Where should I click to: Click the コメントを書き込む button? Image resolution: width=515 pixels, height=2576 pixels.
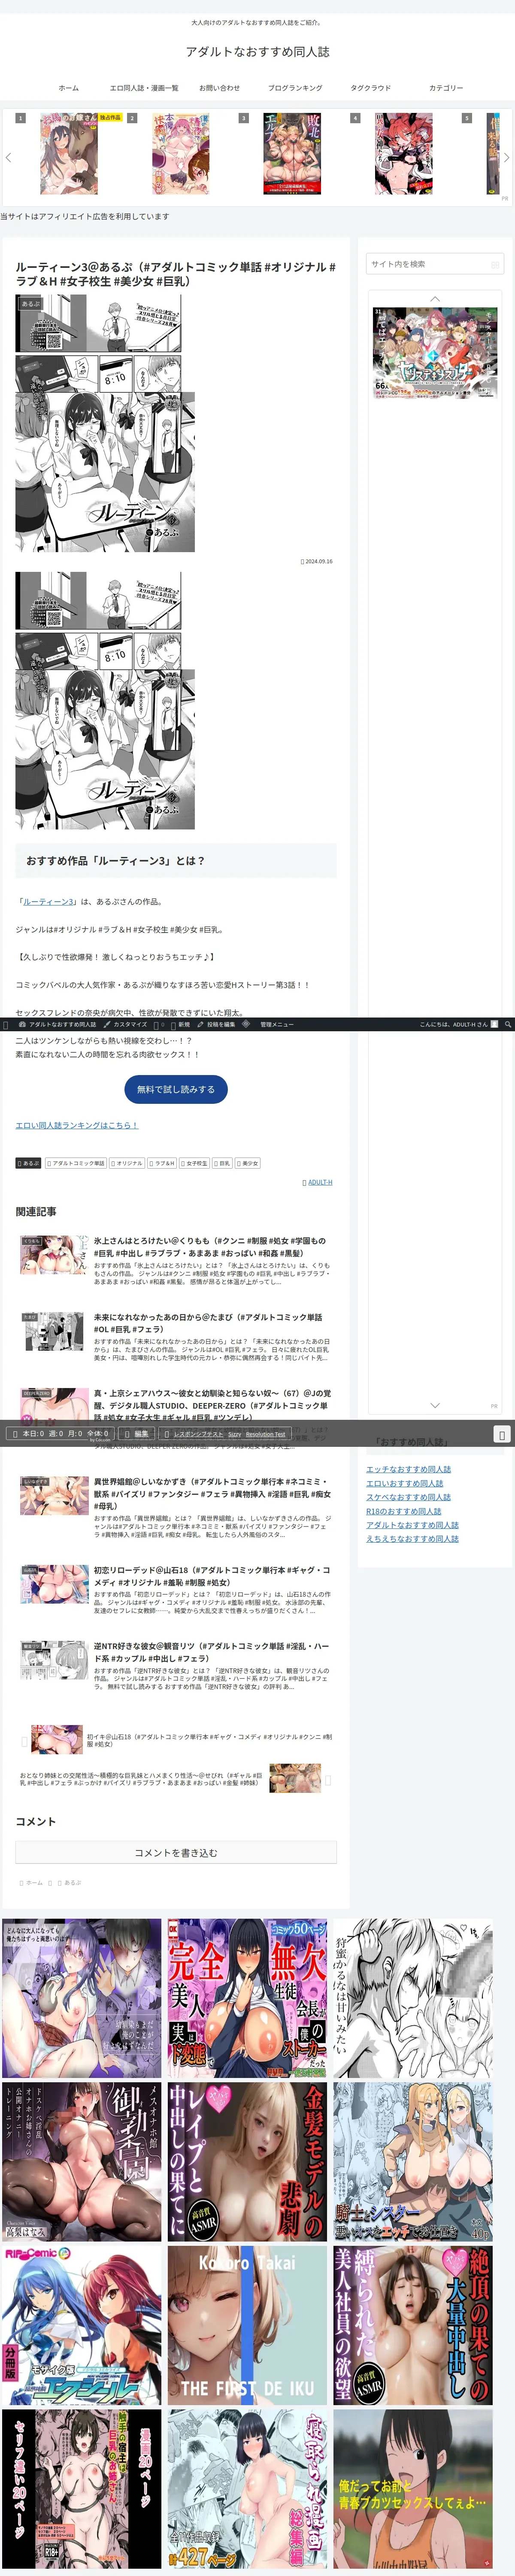pos(176,1853)
